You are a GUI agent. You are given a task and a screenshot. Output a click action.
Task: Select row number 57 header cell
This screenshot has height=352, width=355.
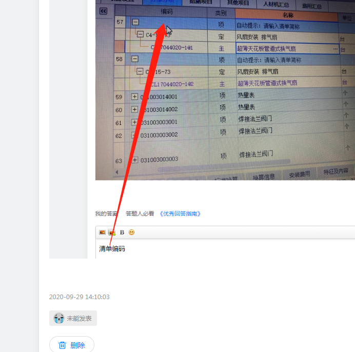point(120,22)
